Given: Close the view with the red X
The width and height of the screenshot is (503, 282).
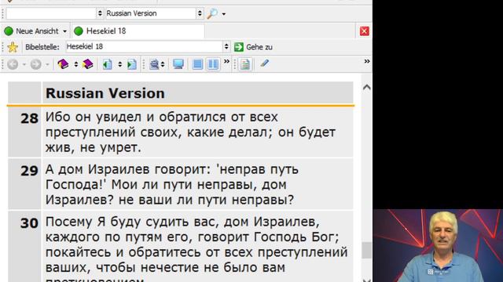Looking at the screenshot, I should tap(364, 31).
